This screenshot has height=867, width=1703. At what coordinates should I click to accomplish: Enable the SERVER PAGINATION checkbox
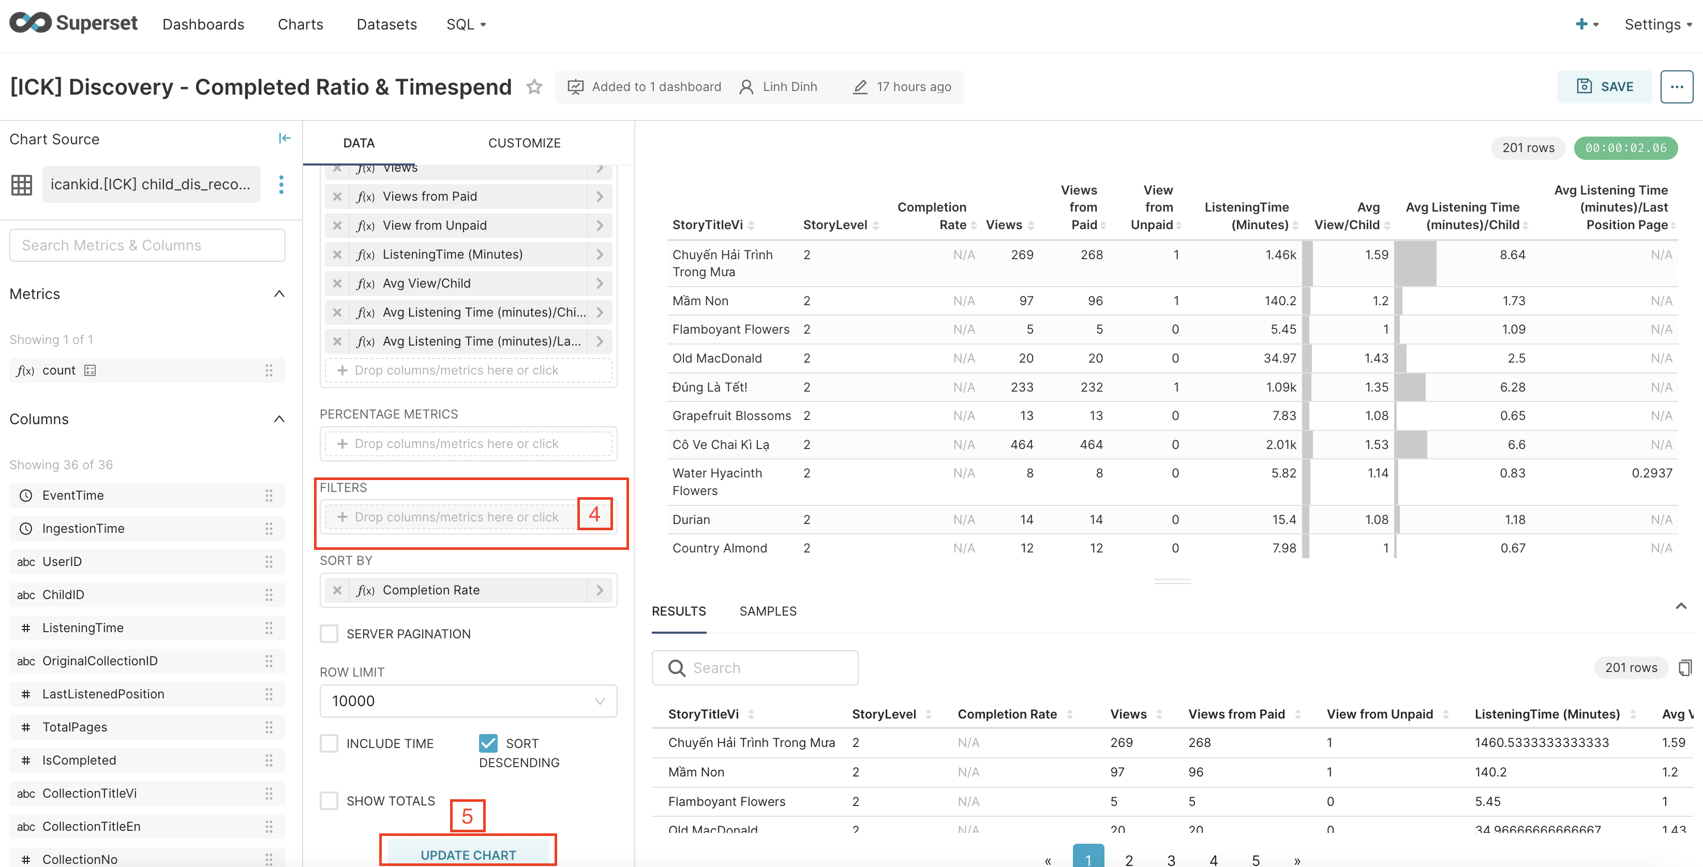329,634
